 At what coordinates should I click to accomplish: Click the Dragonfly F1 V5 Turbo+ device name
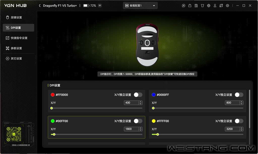pos(60,6)
